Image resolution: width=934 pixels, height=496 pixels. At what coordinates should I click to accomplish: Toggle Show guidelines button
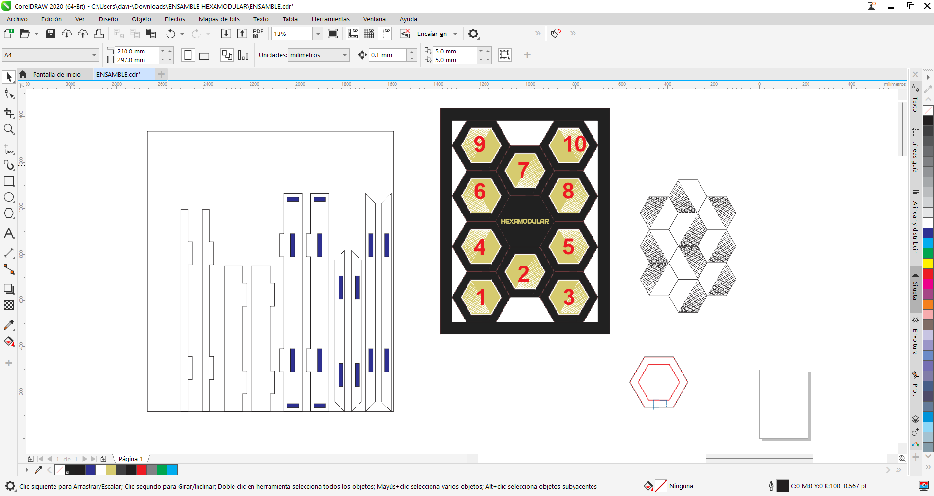[385, 34]
